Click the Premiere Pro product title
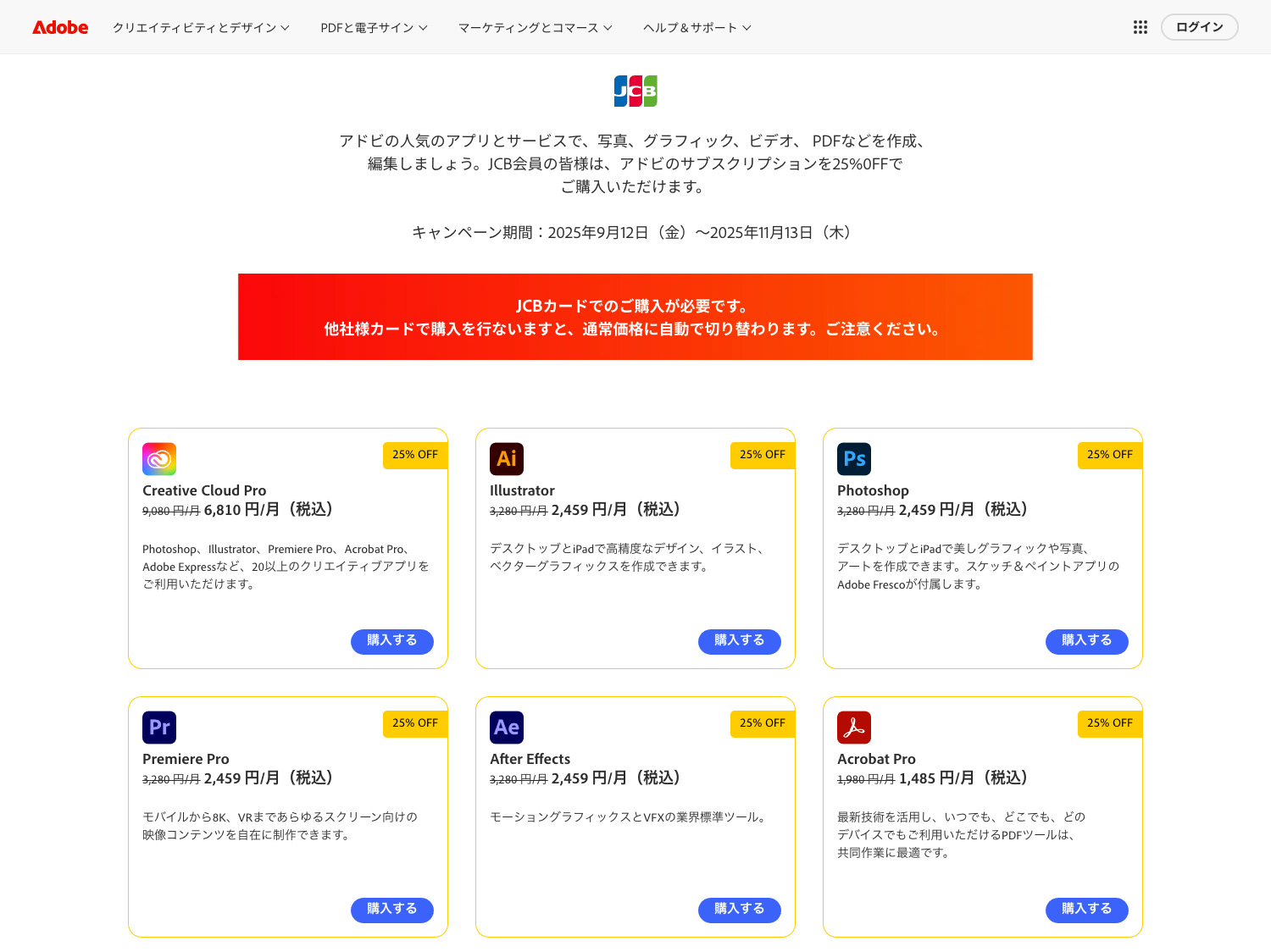1271x952 pixels. click(x=186, y=759)
